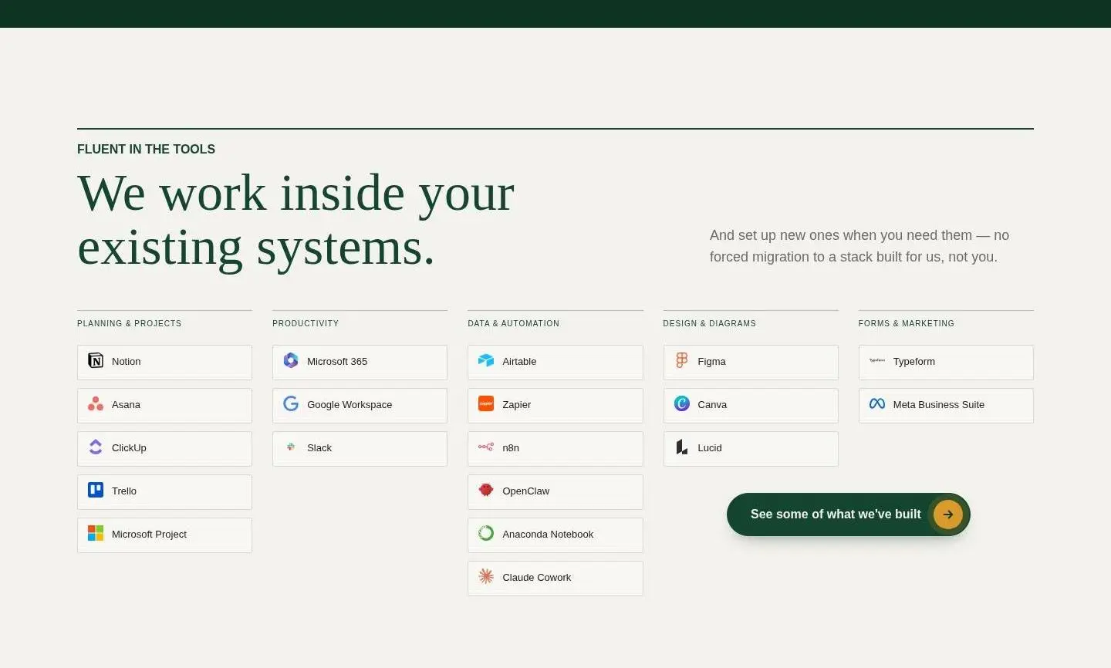Click the Figma logo icon
The height and width of the screenshot is (668, 1111).
pos(681,360)
